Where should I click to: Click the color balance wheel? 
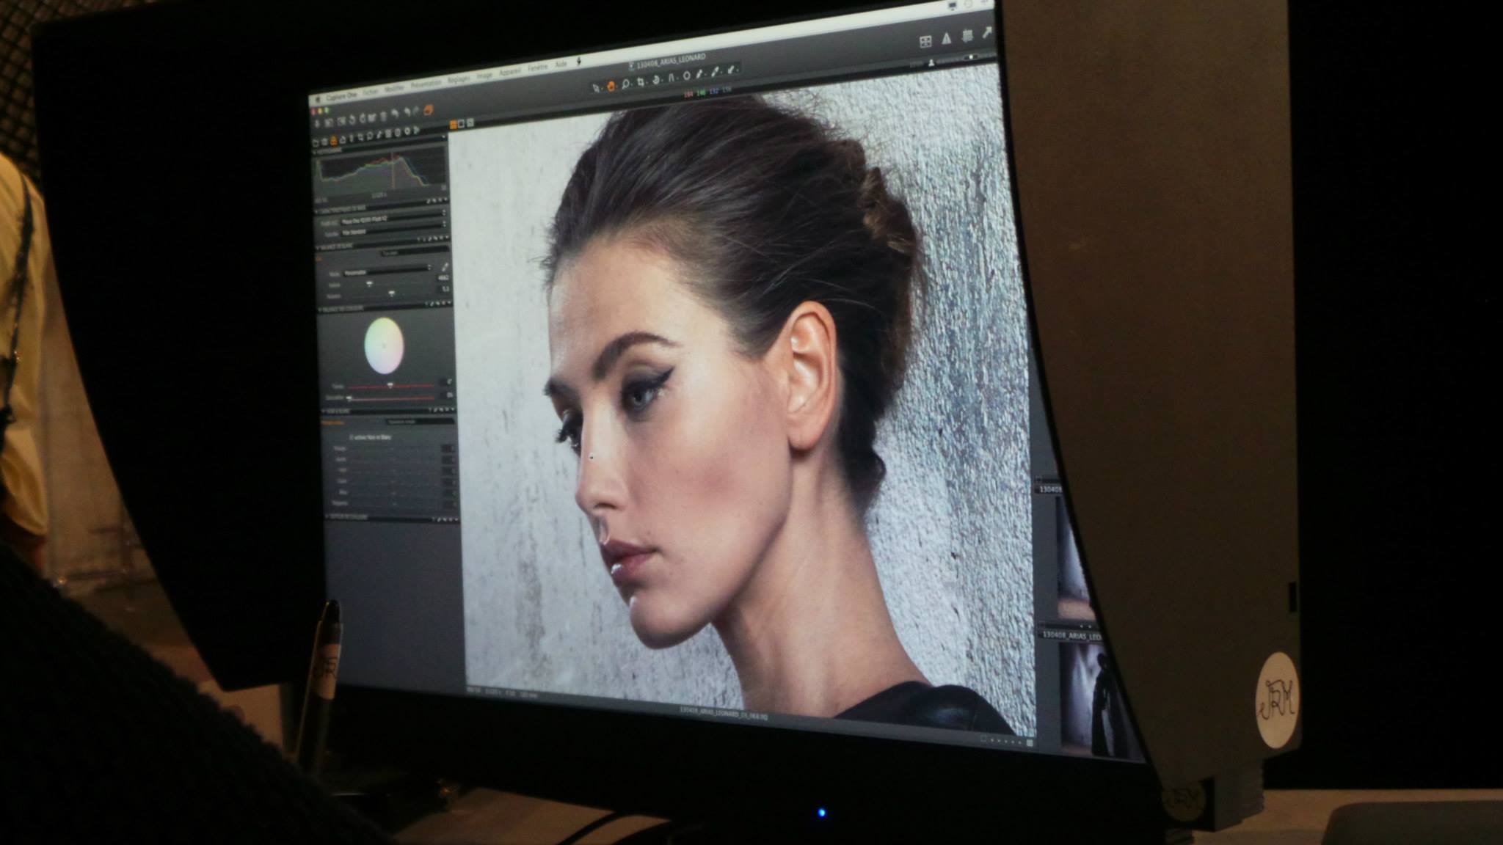point(384,345)
